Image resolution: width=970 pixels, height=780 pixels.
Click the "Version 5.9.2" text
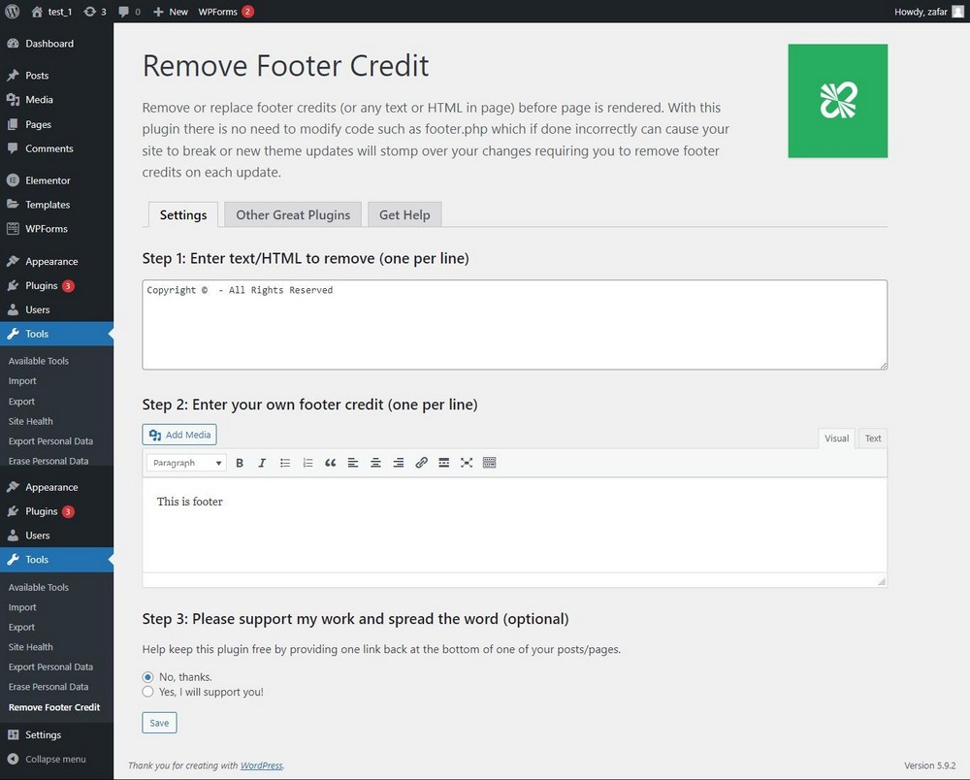point(930,765)
